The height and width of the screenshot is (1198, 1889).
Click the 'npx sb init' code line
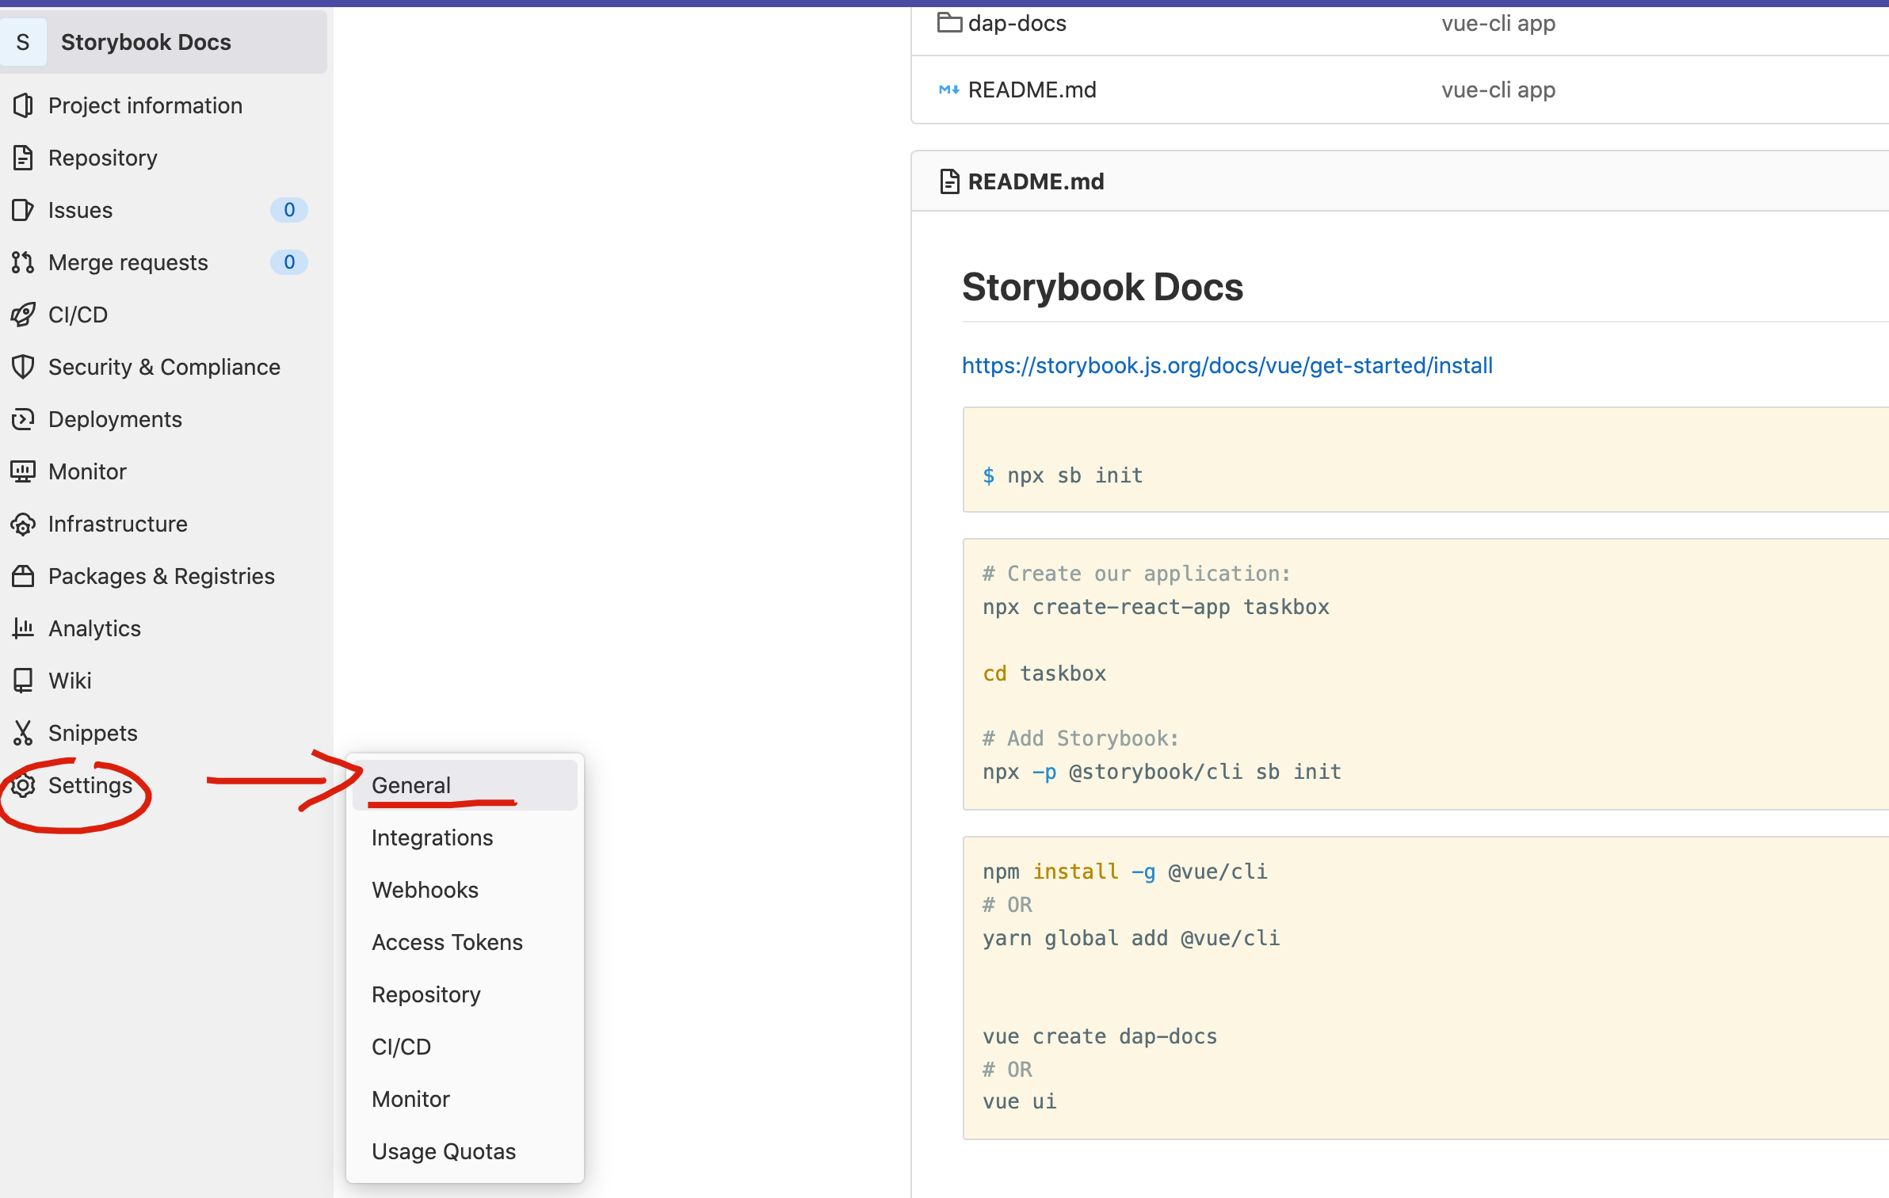tap(1063, 475)
